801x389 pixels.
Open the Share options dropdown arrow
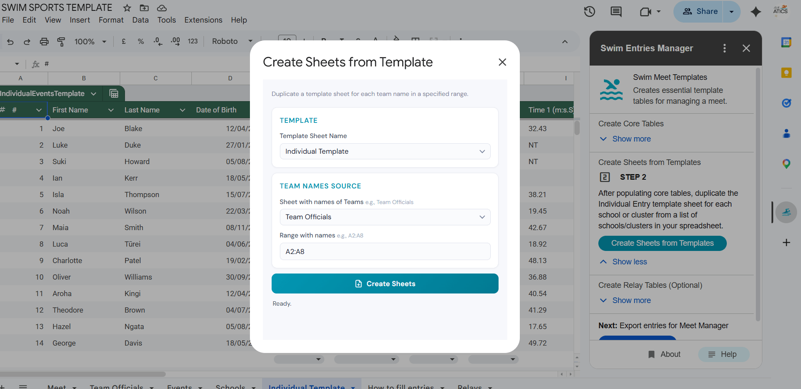click(x=732, y=12)
